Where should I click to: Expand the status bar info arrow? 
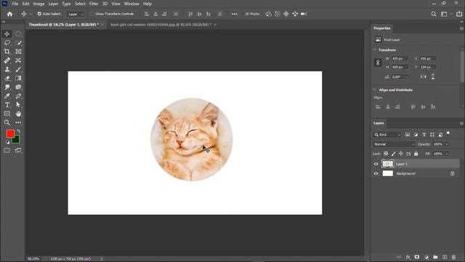tap(102, 259)
